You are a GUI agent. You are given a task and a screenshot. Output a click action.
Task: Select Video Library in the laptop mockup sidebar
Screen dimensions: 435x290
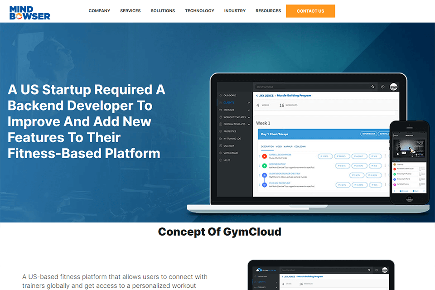click(x=231, y=153)
